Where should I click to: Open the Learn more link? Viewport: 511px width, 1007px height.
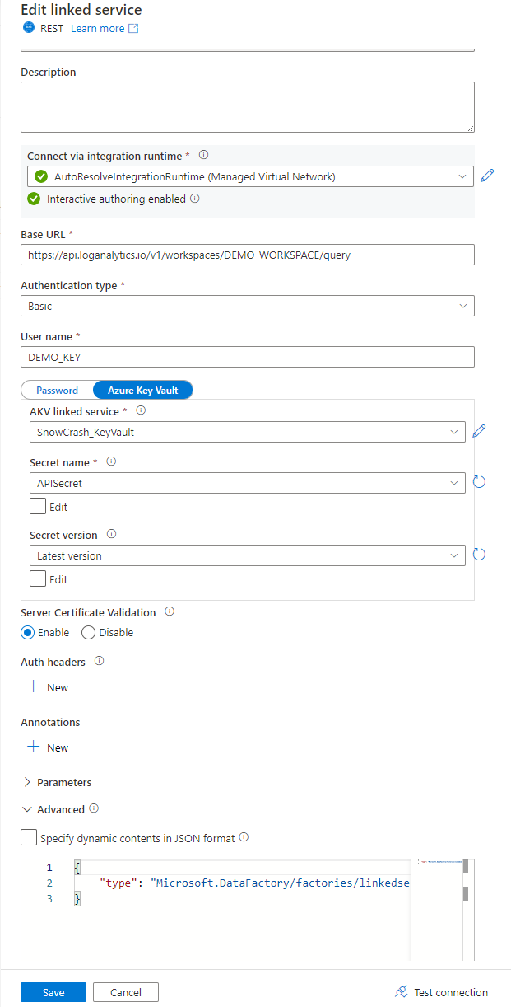click(x=98, y=28)
